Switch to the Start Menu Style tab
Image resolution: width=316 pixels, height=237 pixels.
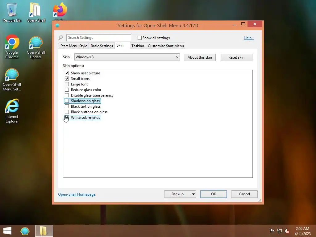tap(74, 46)
